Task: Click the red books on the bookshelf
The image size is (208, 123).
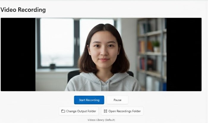Action: 142,63
